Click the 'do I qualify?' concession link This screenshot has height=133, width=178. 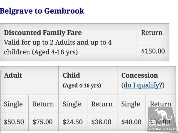point(143,85)
